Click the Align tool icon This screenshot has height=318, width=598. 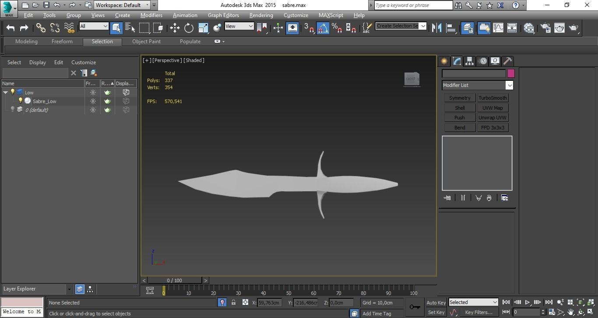coord(451,28)
